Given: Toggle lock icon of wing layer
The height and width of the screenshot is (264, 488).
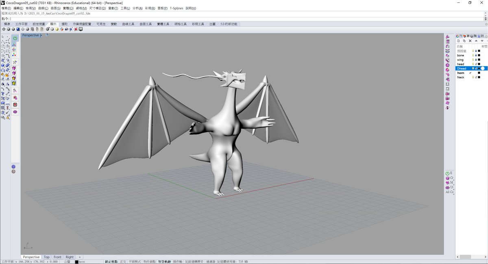Looking at the screenshot, I should tap(476, 60).
